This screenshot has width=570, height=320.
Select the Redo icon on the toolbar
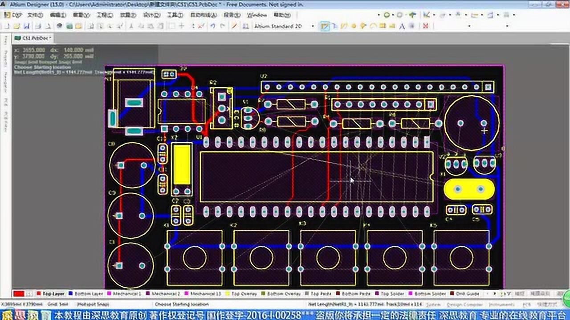point(222,26)
